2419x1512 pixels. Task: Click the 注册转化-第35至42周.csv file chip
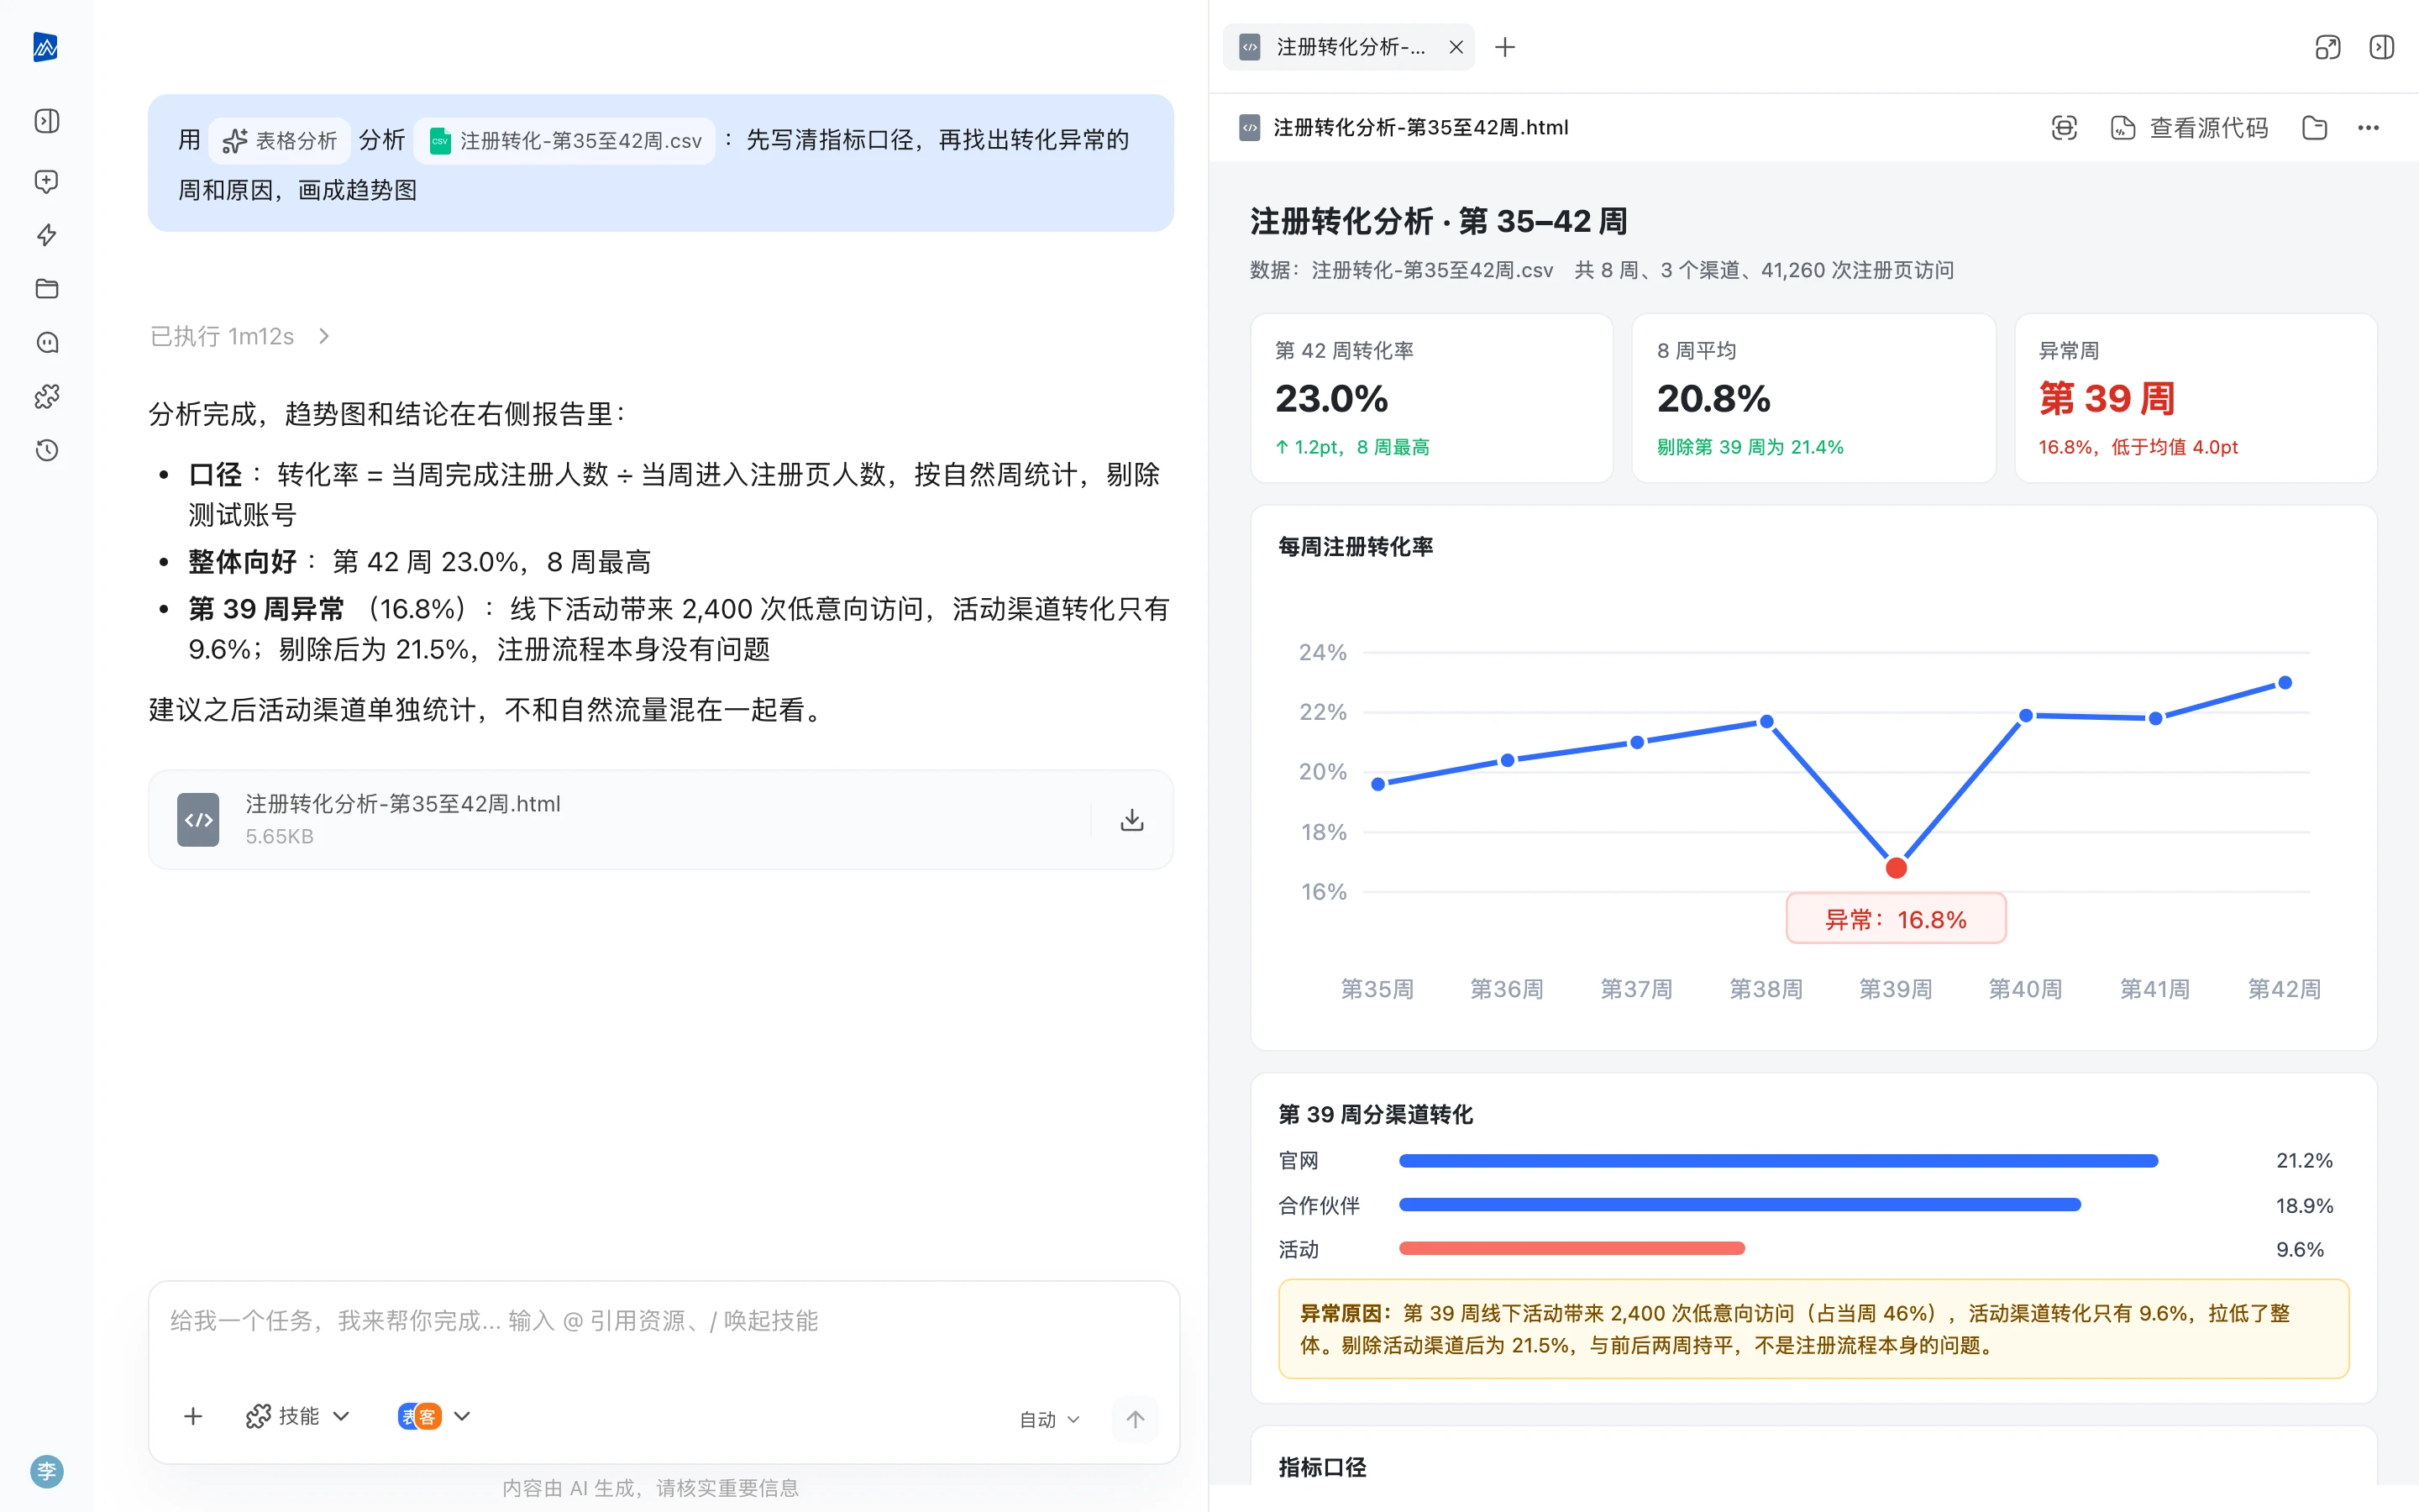pyautogui.click(x=564, y=141)
